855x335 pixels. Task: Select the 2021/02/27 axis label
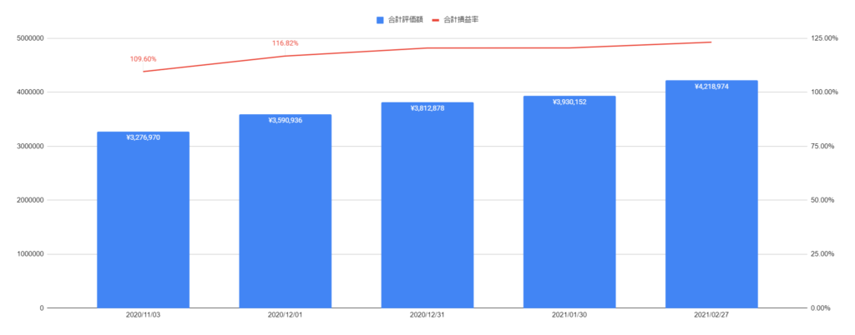click(711, 316)
